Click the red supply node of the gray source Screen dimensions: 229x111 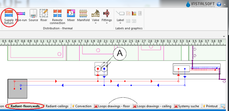click(14, 89)
